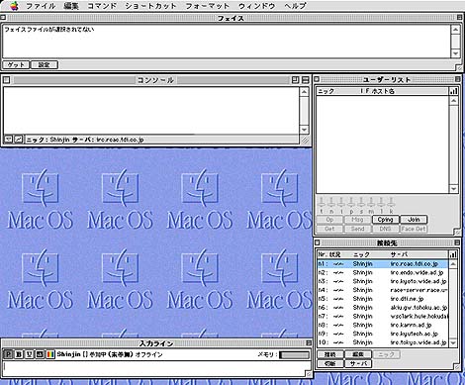Click console status bar graph icon
The width and height of the screenshot is (465, 385).
(19, 140)
